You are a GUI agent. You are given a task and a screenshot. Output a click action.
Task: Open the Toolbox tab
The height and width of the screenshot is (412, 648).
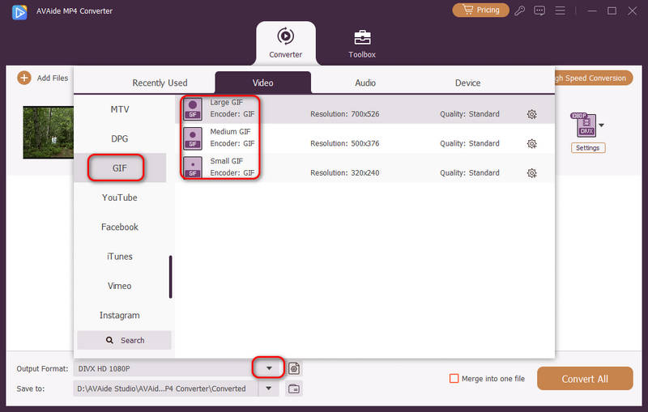[362, 44]
